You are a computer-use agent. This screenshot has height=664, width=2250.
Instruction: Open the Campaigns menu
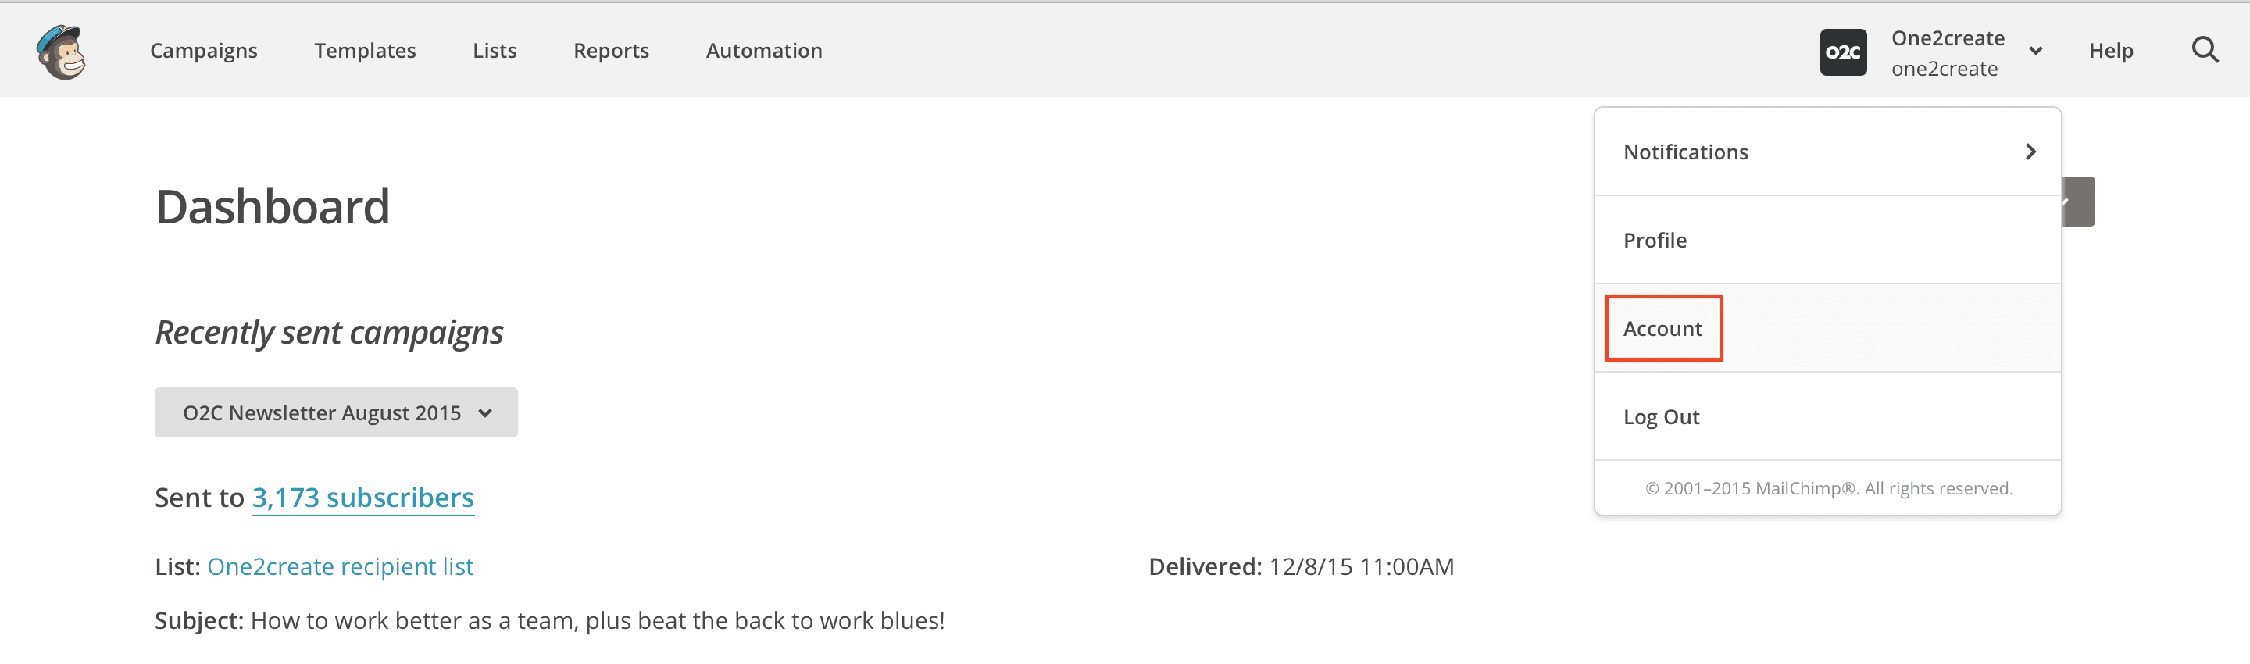[x=203, y=51]
